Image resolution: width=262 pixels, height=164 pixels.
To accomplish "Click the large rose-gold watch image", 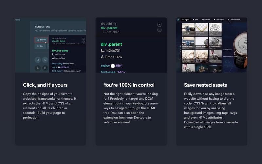I will pyautogui.click(x=240, y=50).
